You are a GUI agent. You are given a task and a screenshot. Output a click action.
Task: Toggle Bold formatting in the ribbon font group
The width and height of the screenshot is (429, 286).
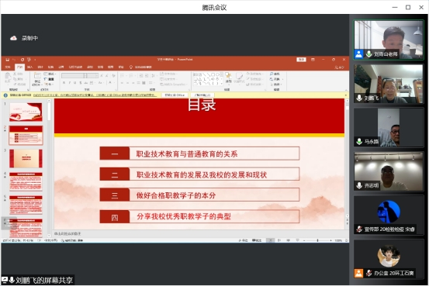pos(64,83)
